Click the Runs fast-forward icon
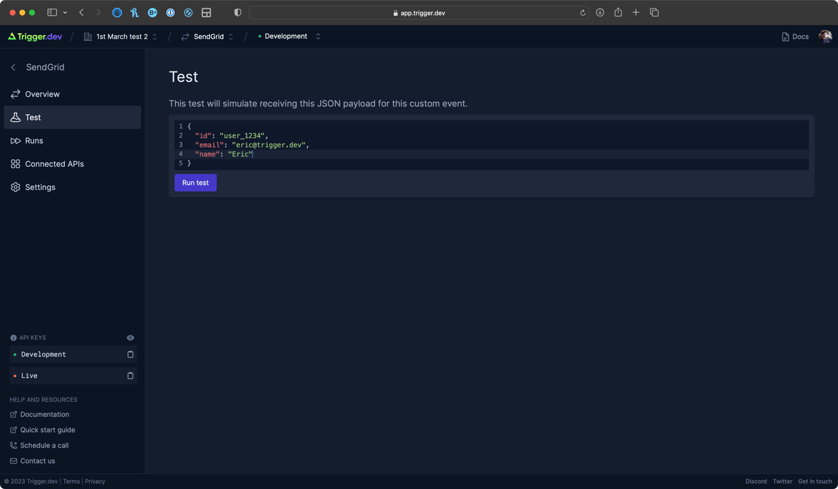The width and height of the screenshot is (838, 489). tap(15, 141)
